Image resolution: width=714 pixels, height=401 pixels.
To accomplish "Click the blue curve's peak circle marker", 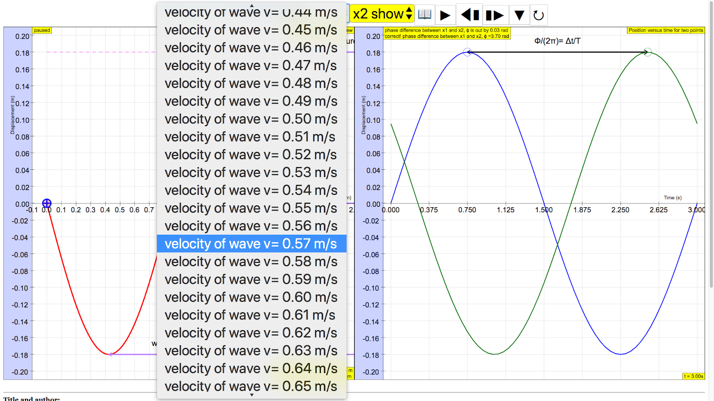I will (467, 52).
